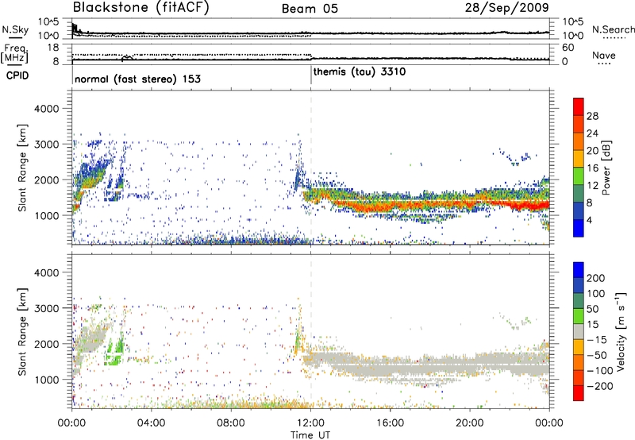
Task: Click the "00:00" label at time axis start
Action: click(71, 423)
